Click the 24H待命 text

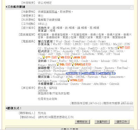[43, 91]
